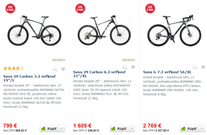Favorite the Sava 29 Carbon 3.2 bike
207x135 pixels.
coord(63,69)
